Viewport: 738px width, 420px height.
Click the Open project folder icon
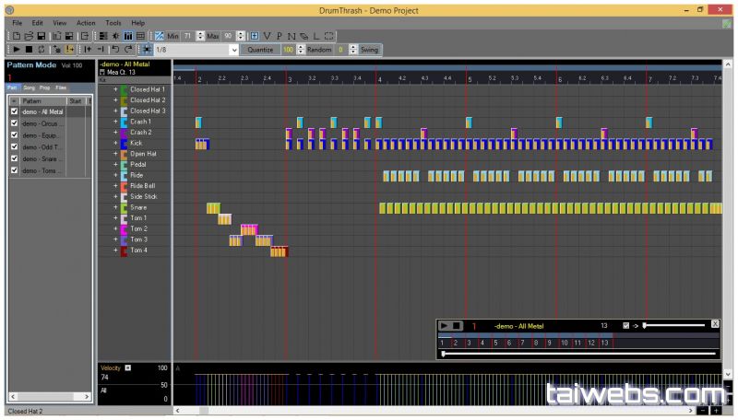coord(29,35)
